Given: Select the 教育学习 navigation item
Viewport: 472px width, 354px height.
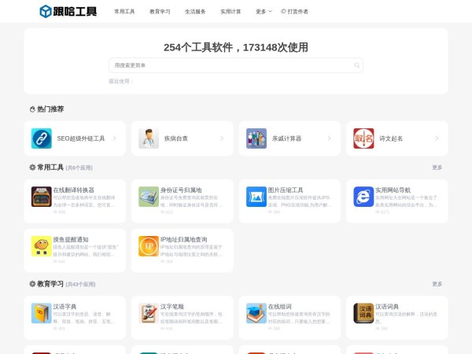Looking at the screenshot, I should 160,12.
